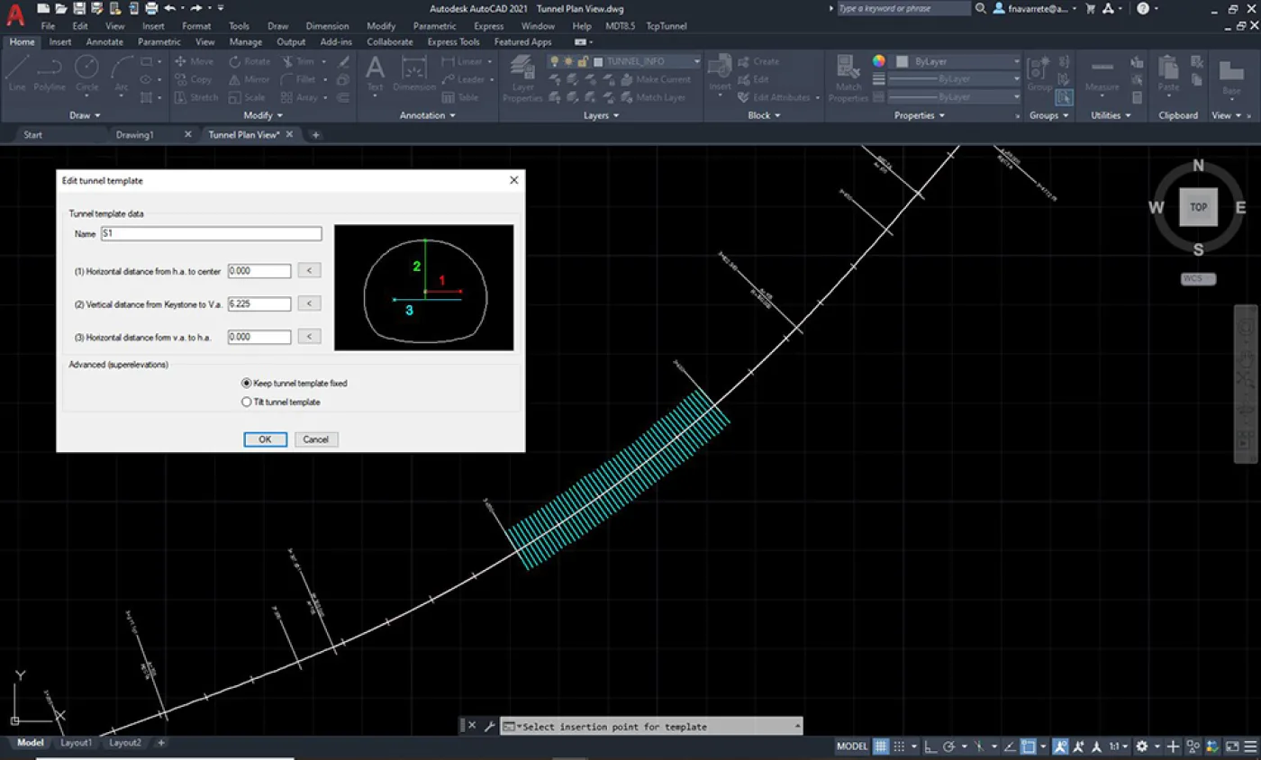Open the Autodesk App Store cart icon
This screenshot has height=760, width=1261.
point(1091,8)
